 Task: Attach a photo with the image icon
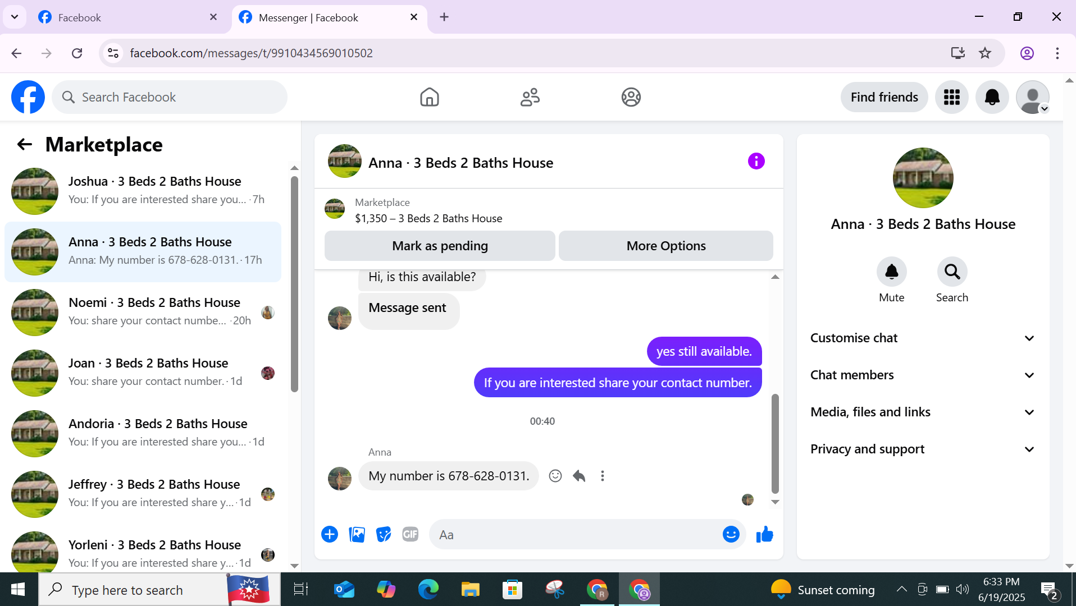[357, 534]
